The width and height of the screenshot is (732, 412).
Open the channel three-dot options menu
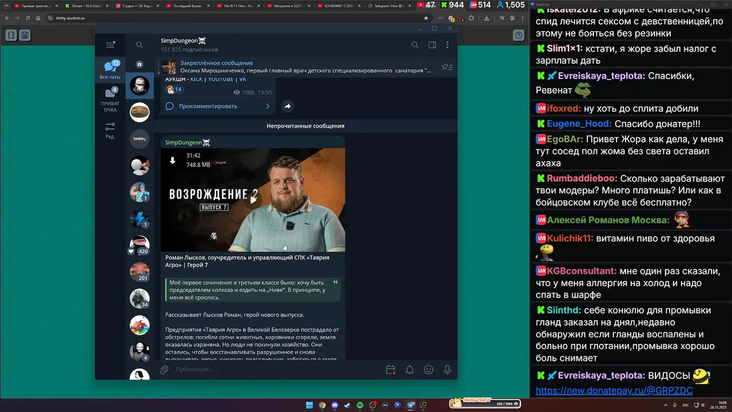447,45
